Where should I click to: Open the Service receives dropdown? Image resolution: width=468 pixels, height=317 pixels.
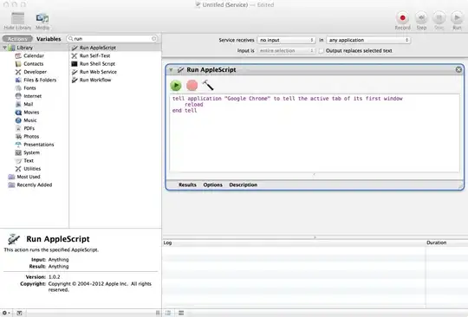286,40
